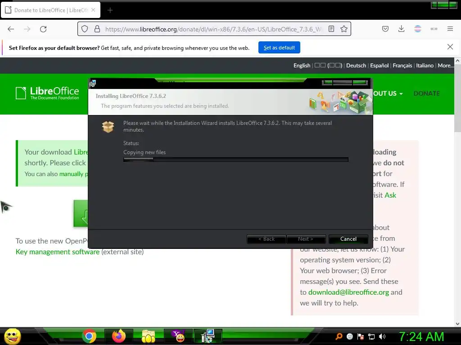Image resolution: width=461 pixels, height=345 pixels.
Task: Open the DONATE menu item
Action: pyautogui.click(x=427, y=93)
